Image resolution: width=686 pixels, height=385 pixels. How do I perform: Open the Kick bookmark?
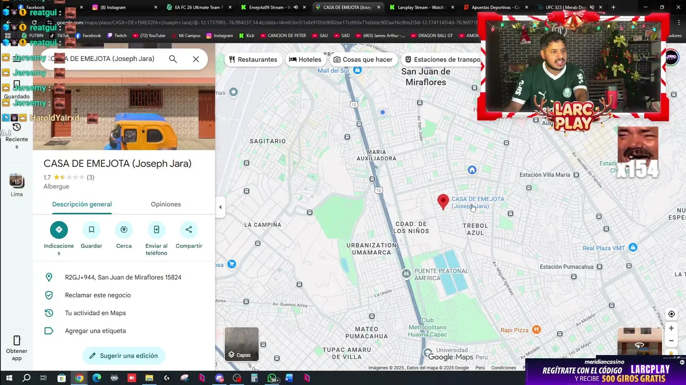pyautogui.click(x=246, y=36)
